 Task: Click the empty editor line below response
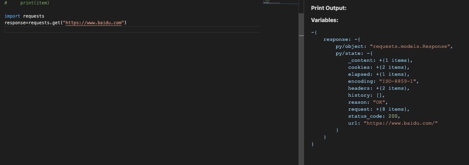(133, 29)
